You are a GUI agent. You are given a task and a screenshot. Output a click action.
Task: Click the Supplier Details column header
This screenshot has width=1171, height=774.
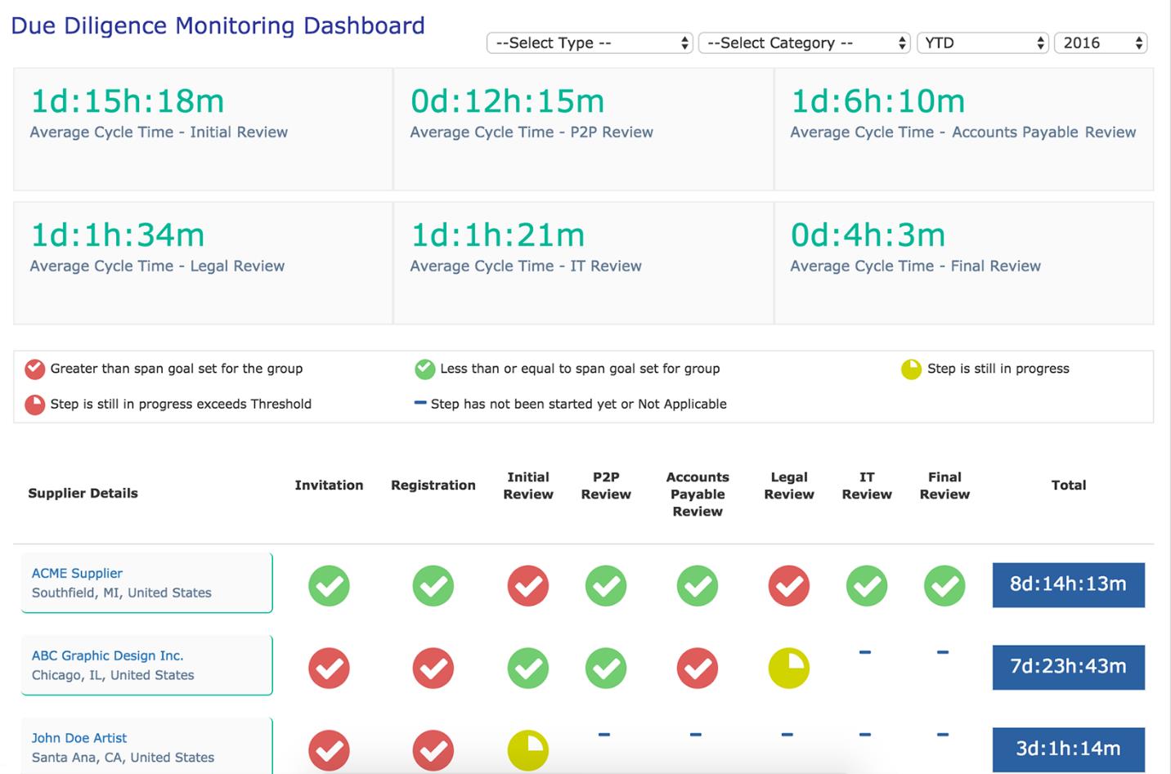click(83, 494)
